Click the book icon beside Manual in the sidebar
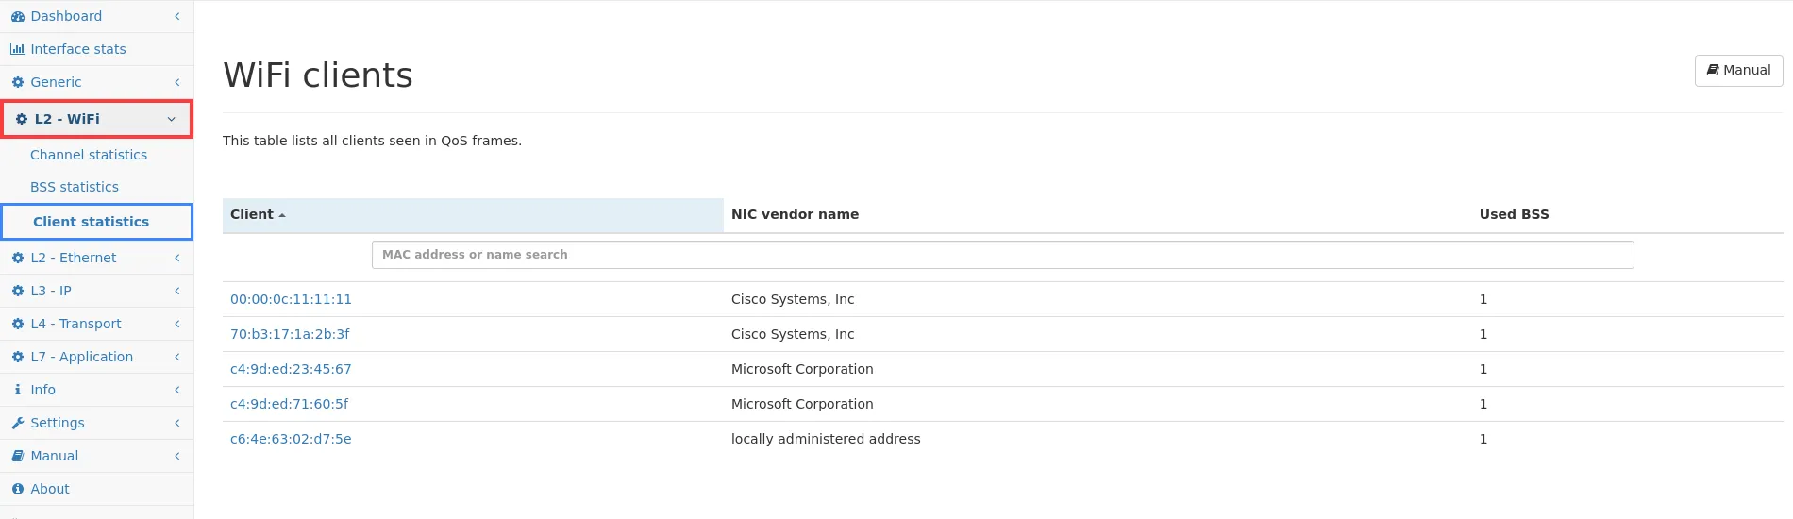This screenshot has width=1793, height=519. [x=17, y=456]
